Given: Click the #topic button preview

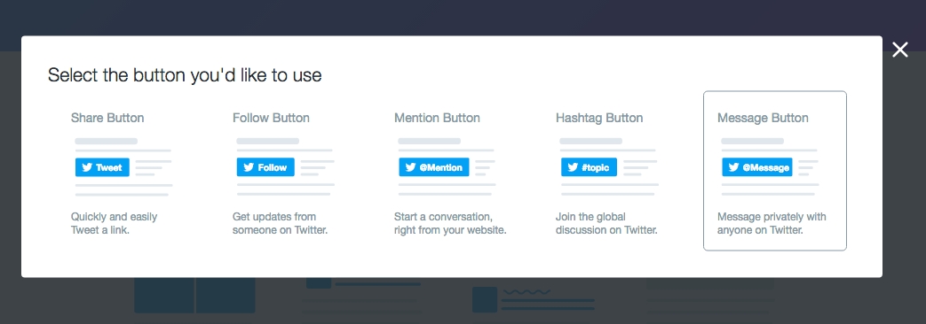Looking at the screenshot, I should tap(589, 167).
